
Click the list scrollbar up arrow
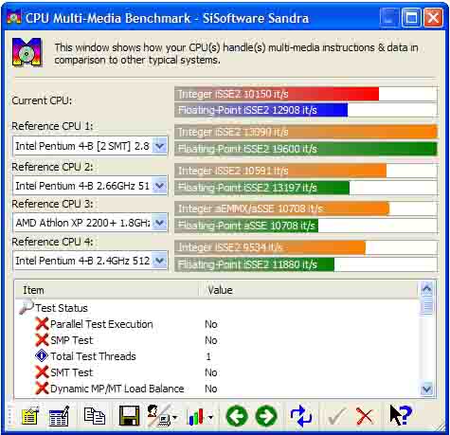tap(427, 288)
